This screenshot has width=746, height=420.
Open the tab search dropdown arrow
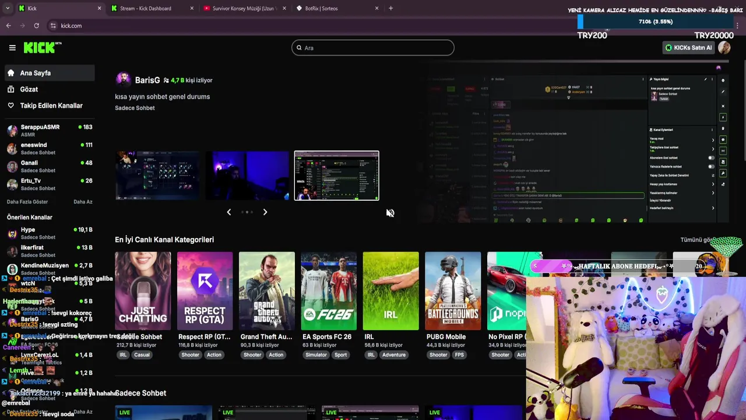7,8
